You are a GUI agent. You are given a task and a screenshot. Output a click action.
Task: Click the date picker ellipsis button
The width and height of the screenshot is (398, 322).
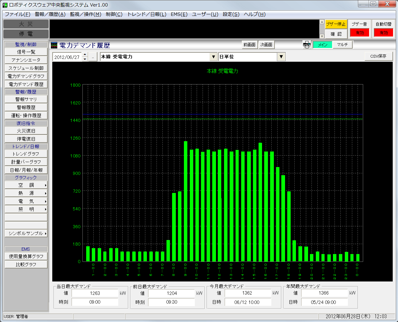point(93,57)
